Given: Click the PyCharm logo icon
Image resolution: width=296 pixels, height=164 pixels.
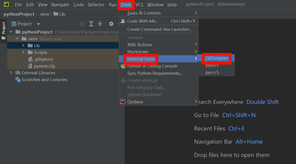Looking at the screenshot, I should click(6, 4).
